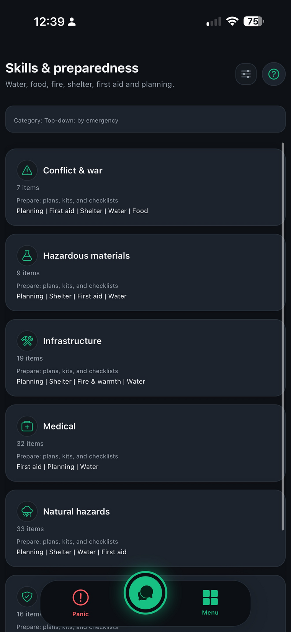Tap the Wi-Fi status bar icon
This screenshot has height=632, width=291.
click(232, 21)
